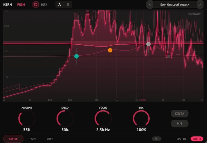Enable the DELTA listening mode

[x=179, y=113]
